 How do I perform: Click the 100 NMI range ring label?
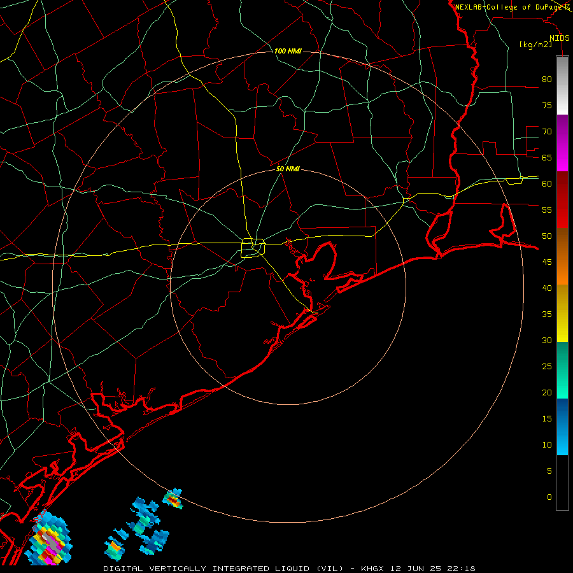point(288,51)
